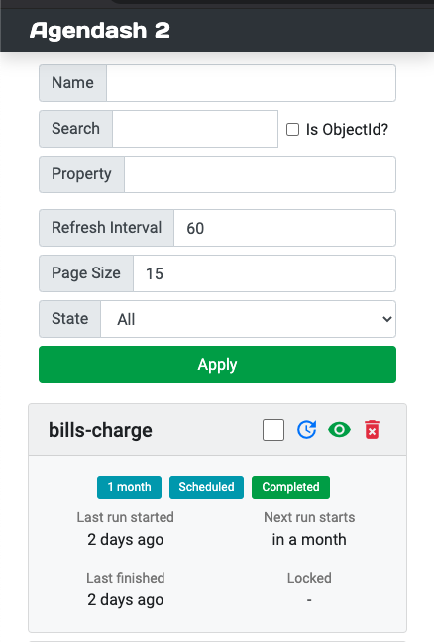Click the Refresh Interval field showing 60
Image resolution: width=434 pixels, height=642 pixels.
click(285, 228)
